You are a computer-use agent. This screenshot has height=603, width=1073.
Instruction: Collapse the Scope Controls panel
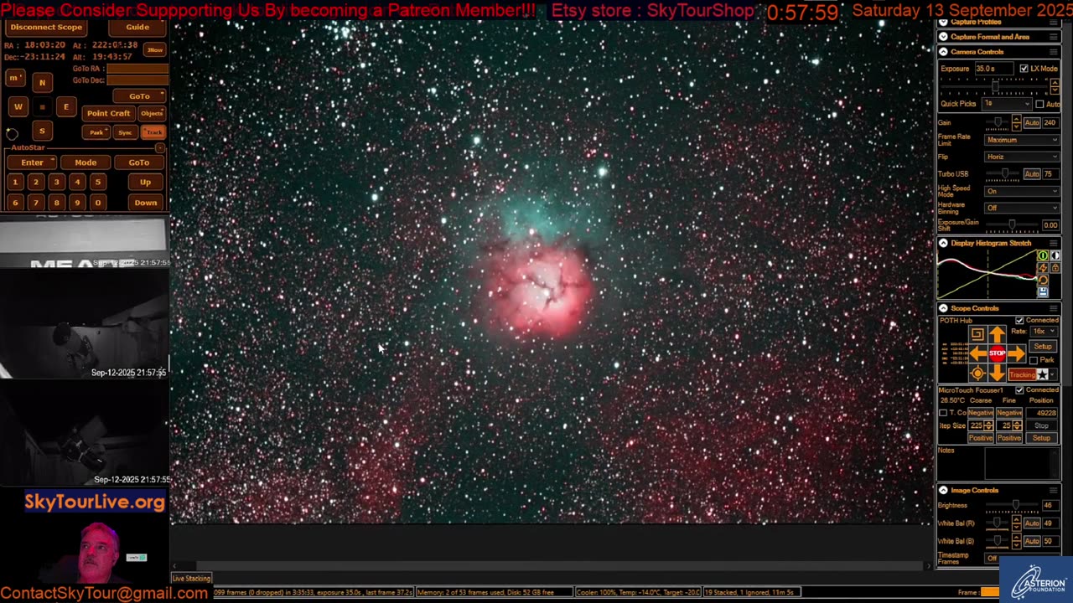(943, 308)
